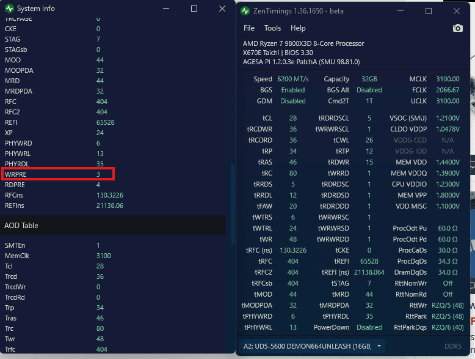Click the REFIns value 21138.06
The image size is (475, 359).
coord(110,205)
